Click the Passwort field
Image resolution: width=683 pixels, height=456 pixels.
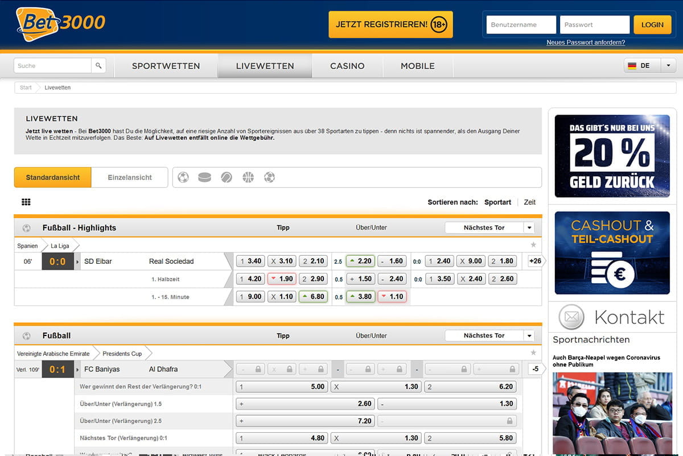595,24
